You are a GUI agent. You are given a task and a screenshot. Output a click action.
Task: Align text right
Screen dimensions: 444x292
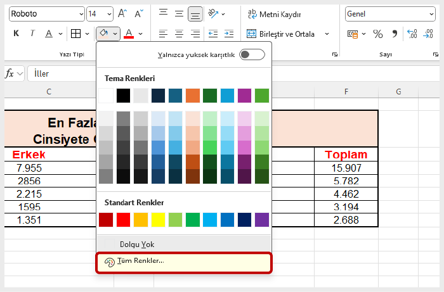[x=195, y=34]
